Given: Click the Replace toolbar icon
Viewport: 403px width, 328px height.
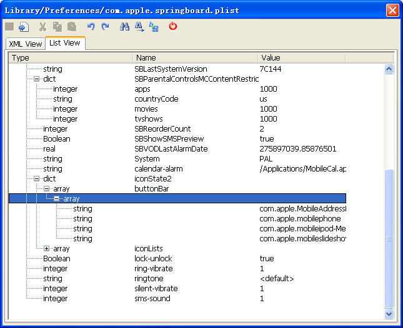Looking at the screenshot, I should (154, 27).
